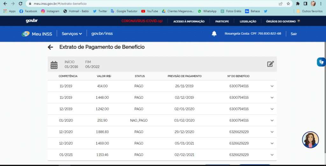Open the virtual assistant avatar chat
The height and width of the screenshot is (166, 326).
point(310,140)
